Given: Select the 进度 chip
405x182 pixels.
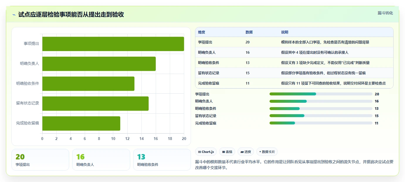Looking at the screenshot, I should (x=246, y=152).
